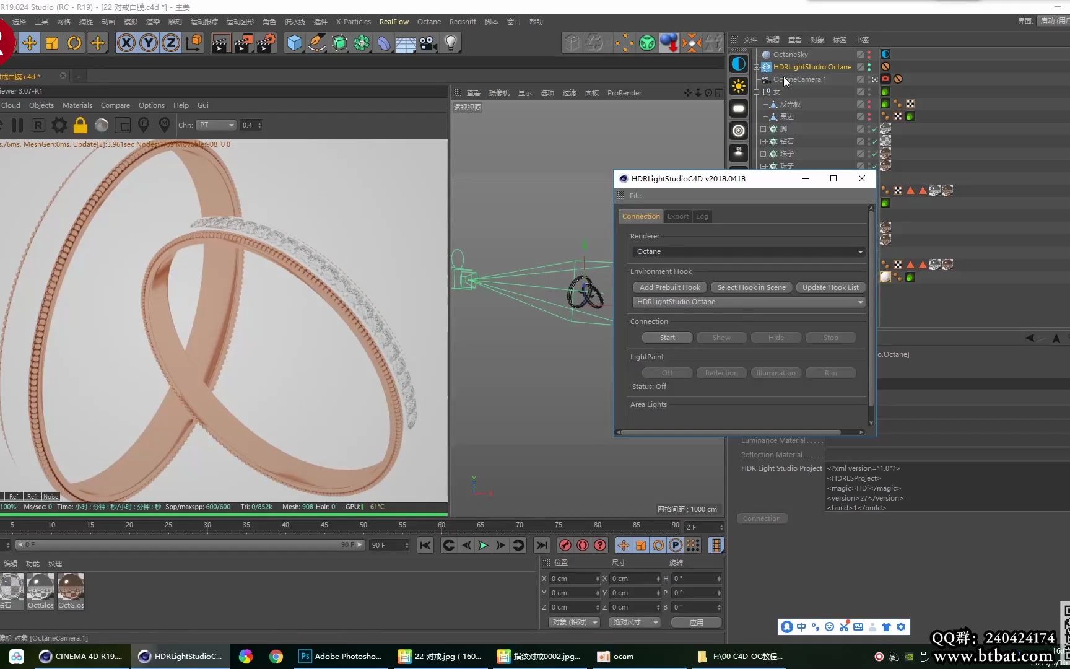This screenshot has height=669, width=1070.
Task: Click Octane render region icon
Action: (123, 126)
